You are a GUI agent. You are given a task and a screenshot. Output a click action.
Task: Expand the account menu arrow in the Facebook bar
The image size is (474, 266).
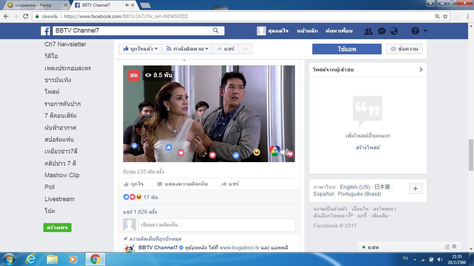pyautogui.click(x=425, y=31)
